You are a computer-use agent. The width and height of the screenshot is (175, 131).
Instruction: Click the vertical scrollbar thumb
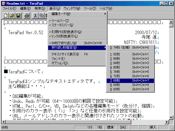(x=171, y=26)
